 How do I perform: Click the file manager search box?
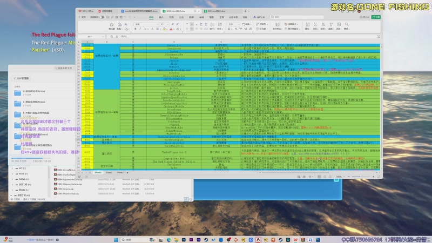pos(64,68)
